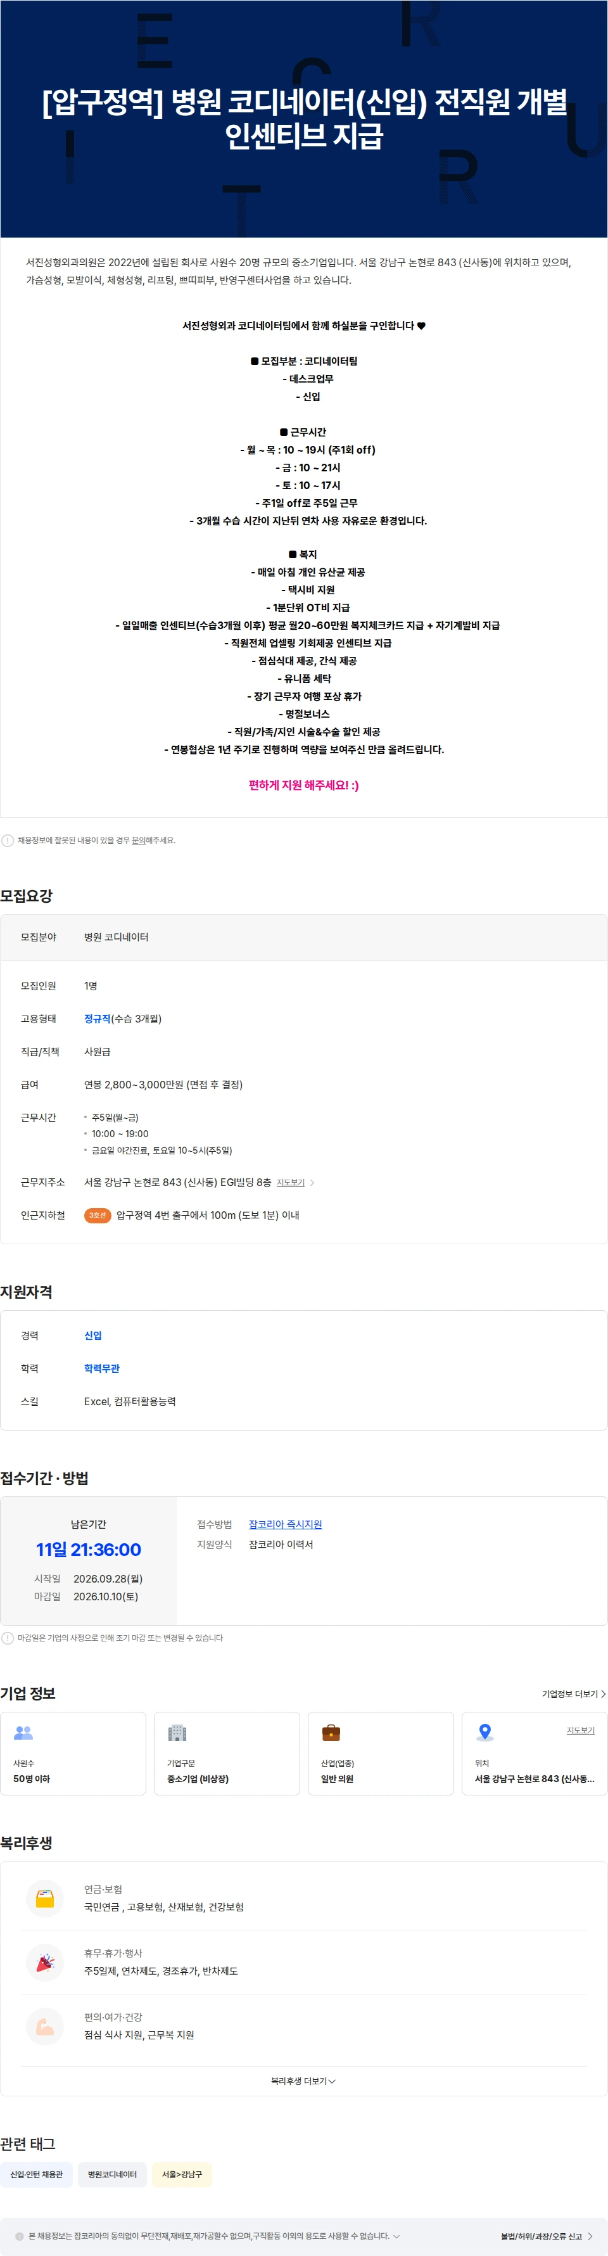Click the pink 편하게 지원 해주세요! :) text

point(303,785)
